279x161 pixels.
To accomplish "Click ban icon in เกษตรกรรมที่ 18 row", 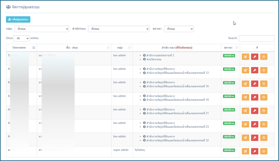I will [x=264, y=97].
